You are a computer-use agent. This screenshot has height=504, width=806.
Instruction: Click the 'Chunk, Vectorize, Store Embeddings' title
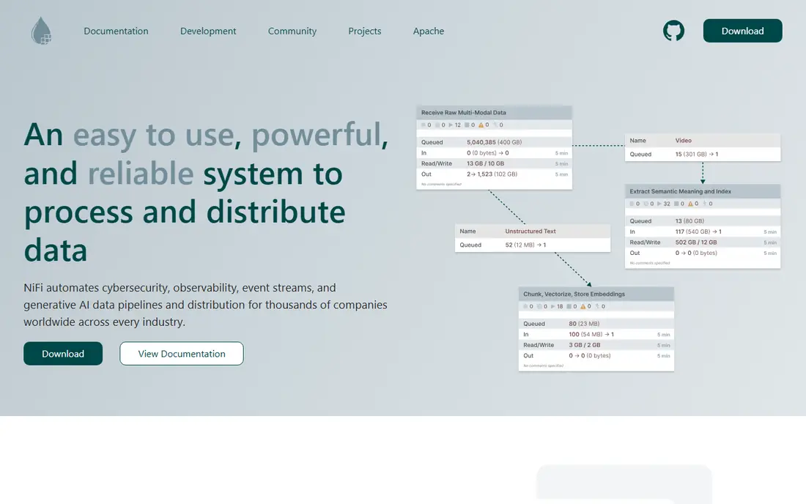coord(574,294)
